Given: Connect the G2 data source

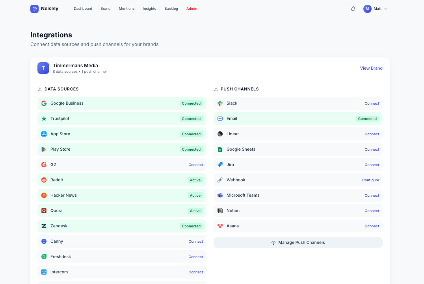Looking at the screenshot, I should coord(196,165).
